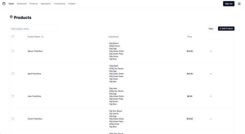Open actions menu for Bacon Fried Rice
Image resolution: width=245 pixels, height=134 pixels.
(x=211, y=51)
